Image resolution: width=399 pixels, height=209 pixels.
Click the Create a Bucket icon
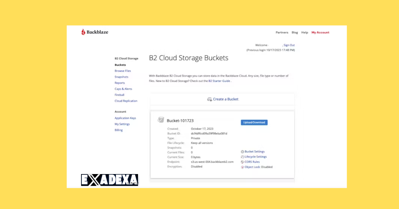click(209, 99)
